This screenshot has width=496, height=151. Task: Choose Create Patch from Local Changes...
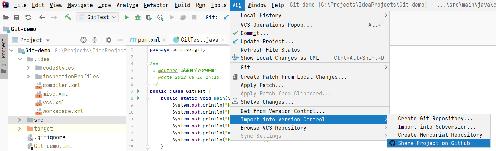(310, 77)
